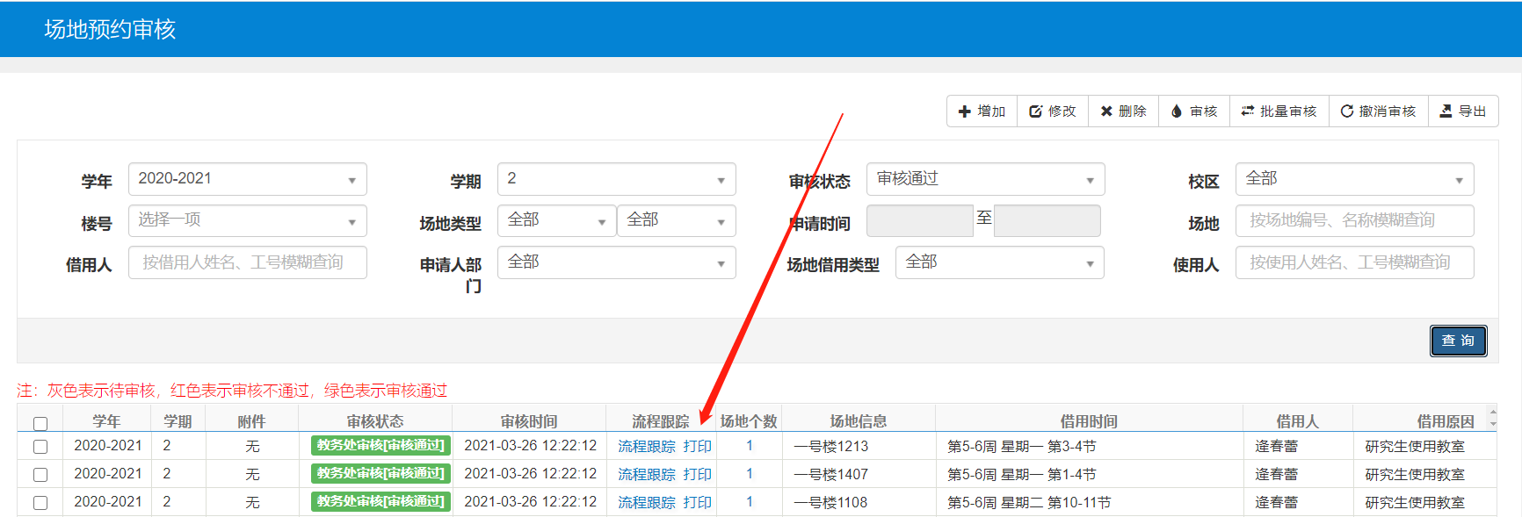The height and width of the screenshot is (517, 1522).
Task: Open the 学年 dropdown showing 2020-2021
Action: click(x=247, y=179)
